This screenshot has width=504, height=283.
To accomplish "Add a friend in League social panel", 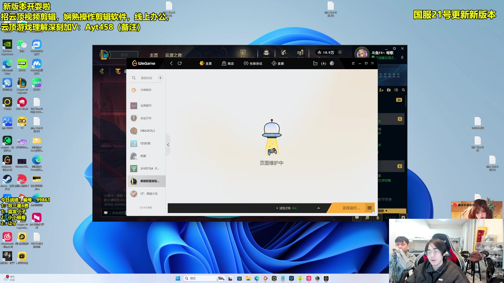I will pyautogui.click(x=381, y=90).
